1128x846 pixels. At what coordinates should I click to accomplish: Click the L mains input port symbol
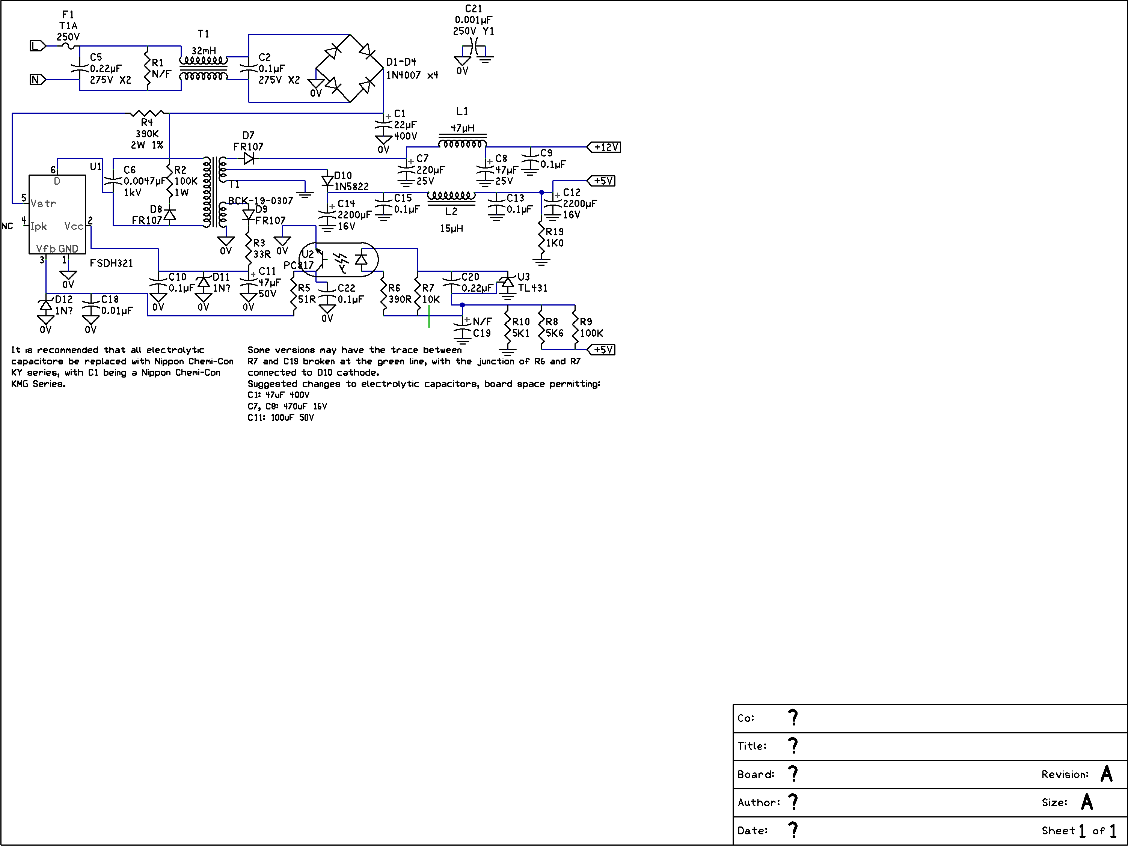click(38, 46)
